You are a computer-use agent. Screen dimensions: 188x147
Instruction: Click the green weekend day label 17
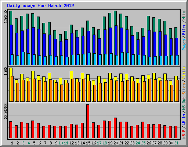pyautogui.click(x=99, y=143)
